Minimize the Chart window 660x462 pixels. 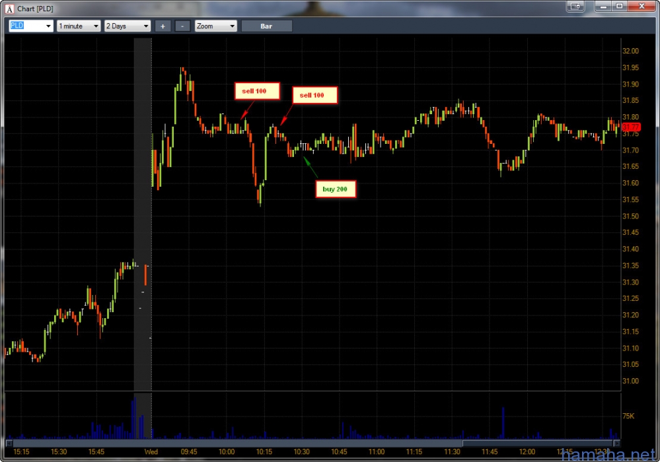tap(603, 7)
